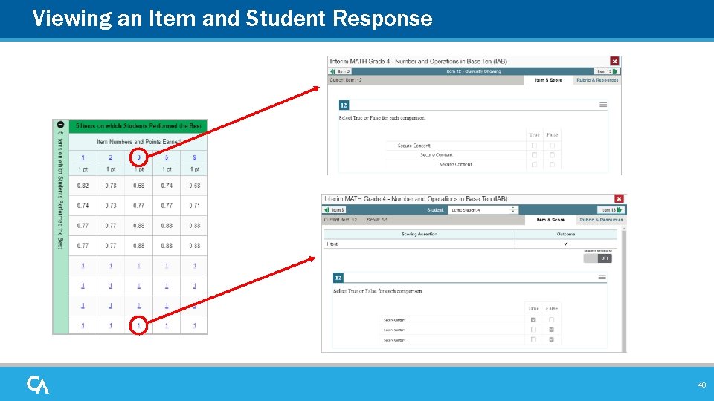The height and width of the screenshot is (401, 714).
Task: Uncheck True for first comparison in lower window
Action: (533, 319)
